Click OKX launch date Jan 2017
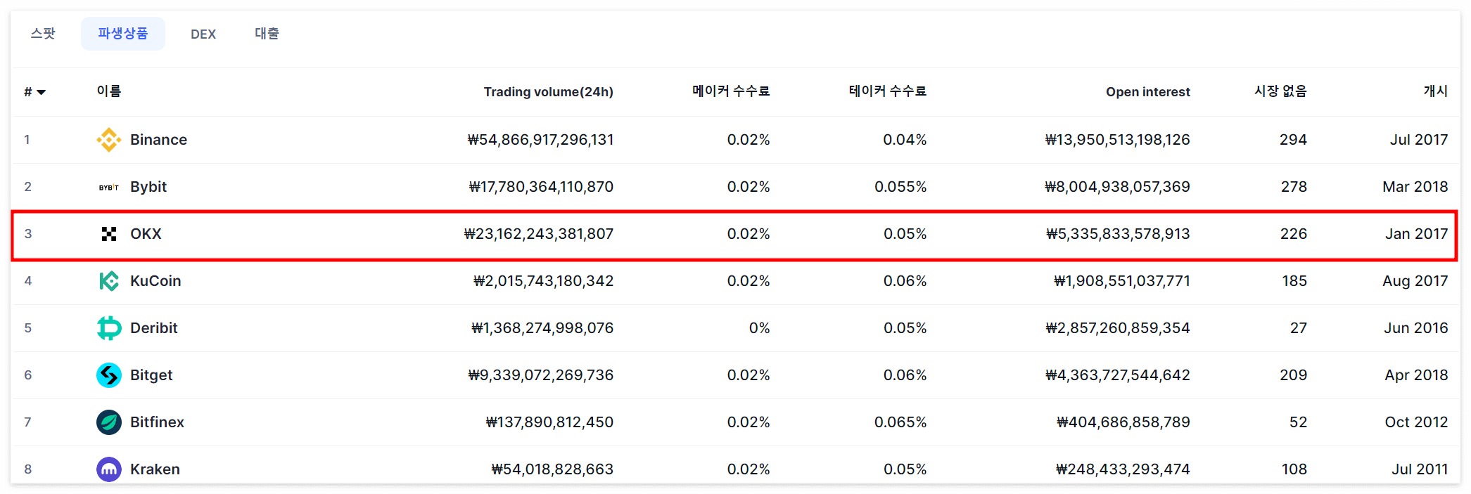Viewport: 1471px width, 494px height. [1417, 234]
